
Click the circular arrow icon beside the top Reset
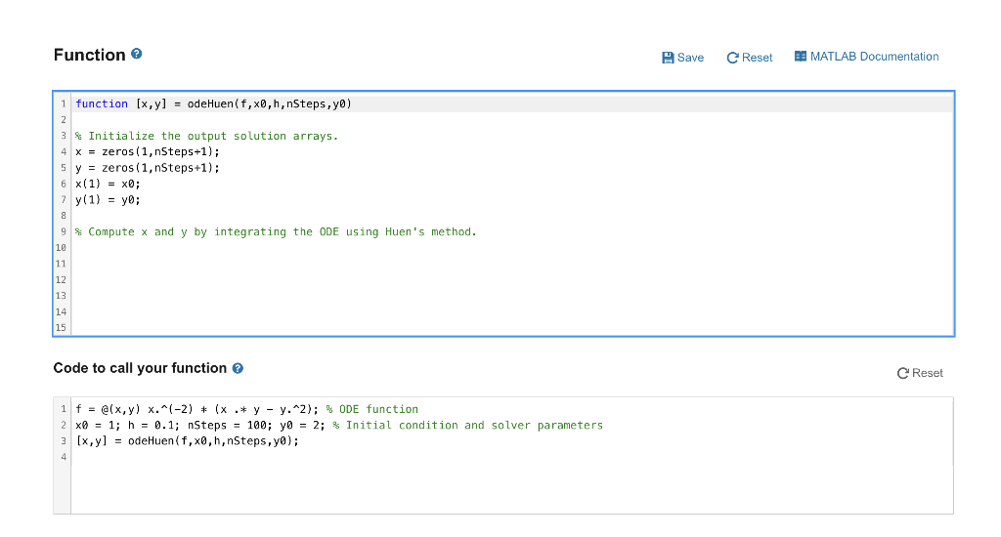pos(732,58)
